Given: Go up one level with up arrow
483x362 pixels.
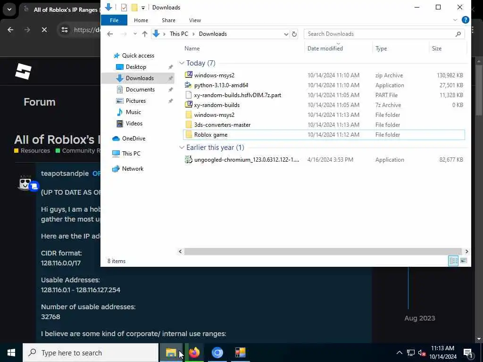Looking at the screenshot, I should click(x=144, y=34).
